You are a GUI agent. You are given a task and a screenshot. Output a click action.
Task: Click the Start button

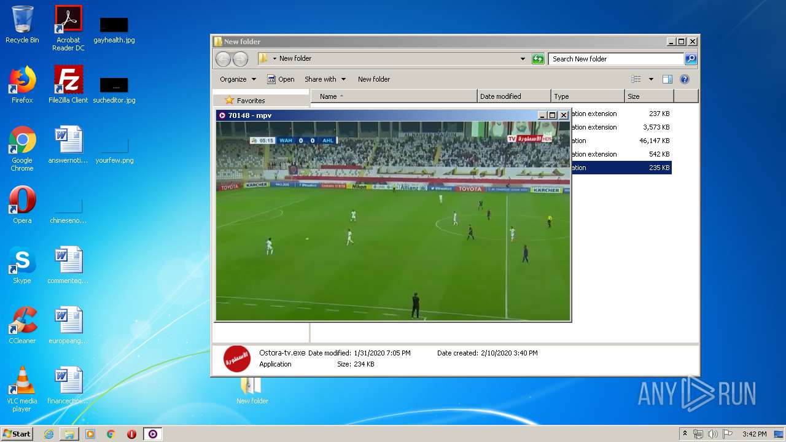[17, 434]
